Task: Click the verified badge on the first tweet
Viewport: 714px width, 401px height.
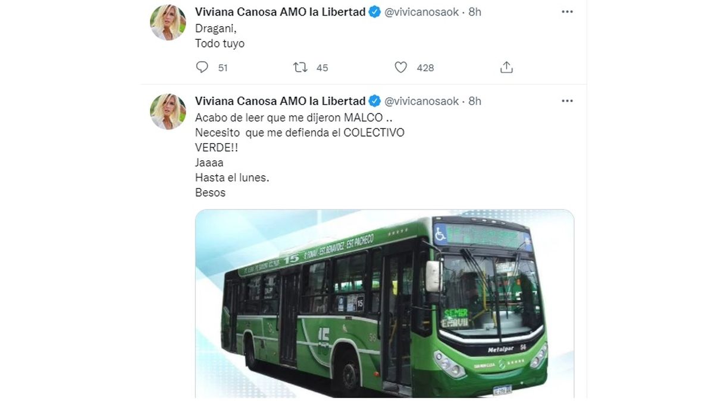Action: (x=375, y=12)
